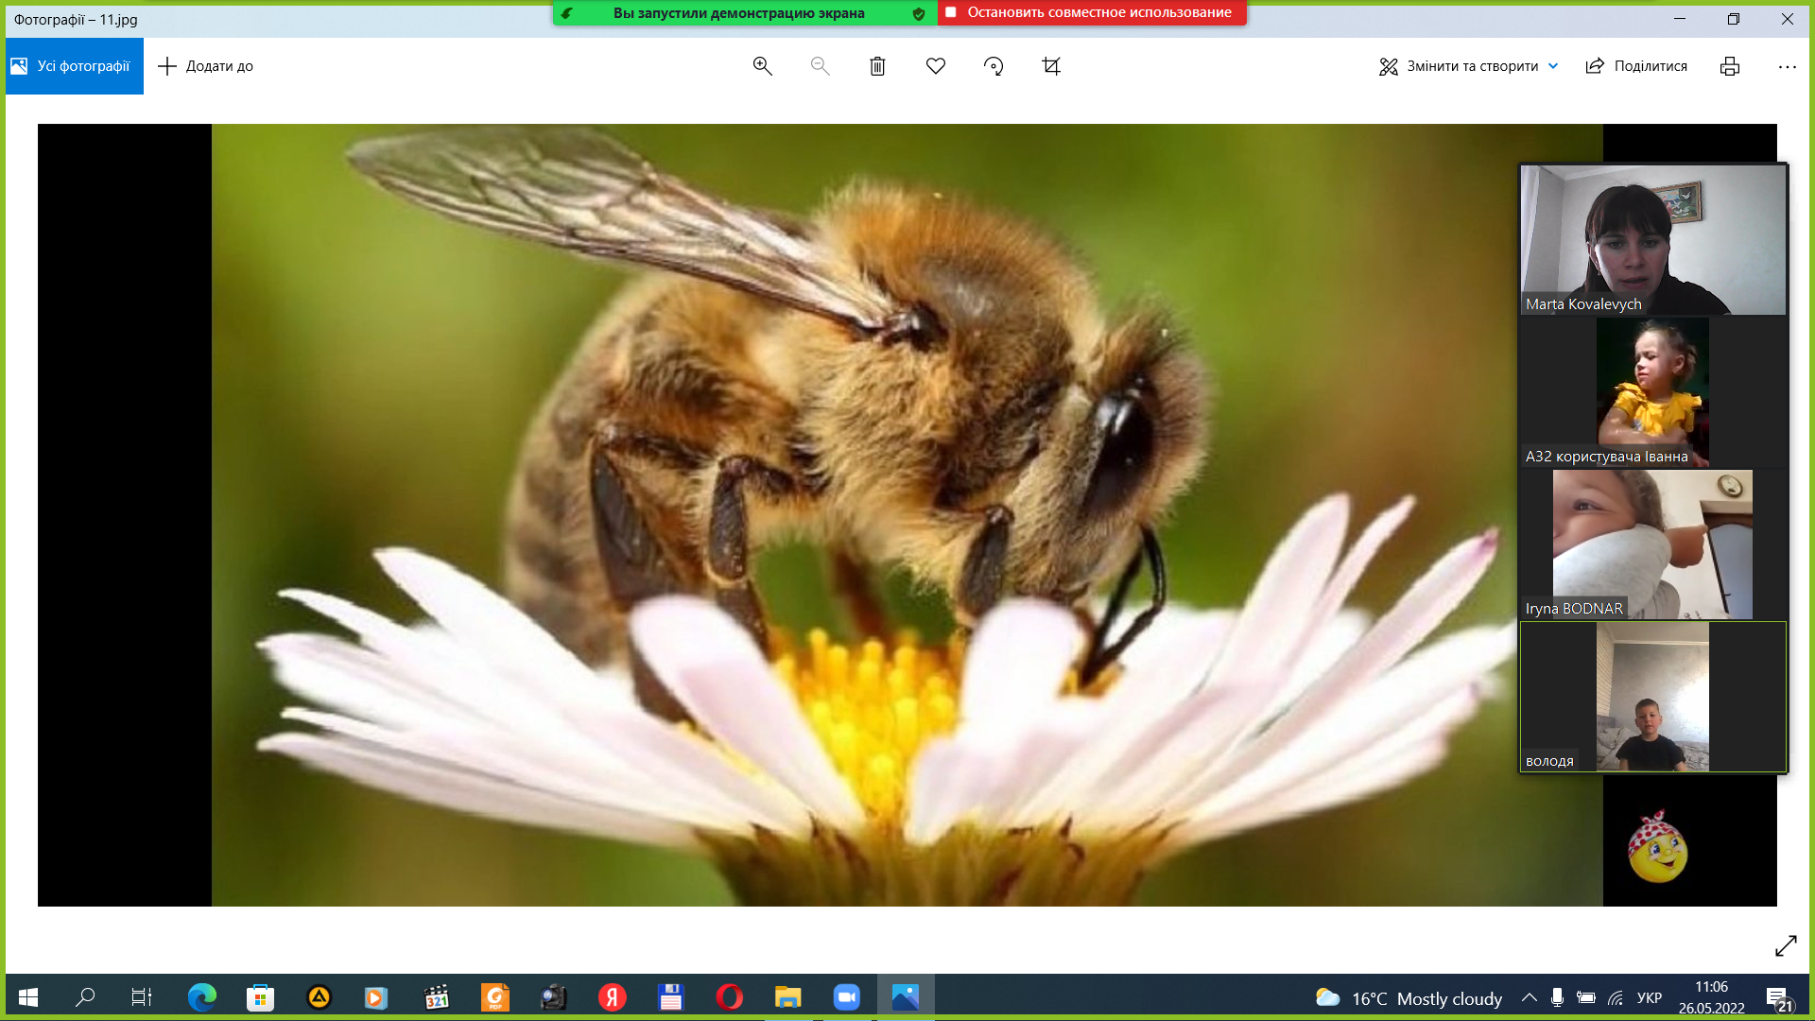Click the title text Фотографії – 11.jpg
Image resolution: width=1815 pixels, height=1021 pixels.
tap(76, 19)
